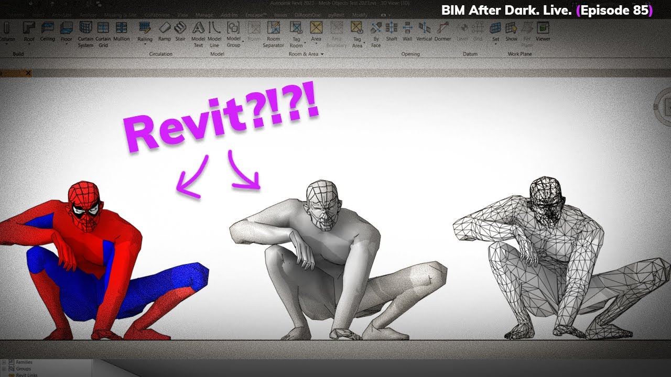Open the Model Group tool
Image resolution: width=671 pixels, height=377 pixels.
pyautogui.click(x=233, y=35)
